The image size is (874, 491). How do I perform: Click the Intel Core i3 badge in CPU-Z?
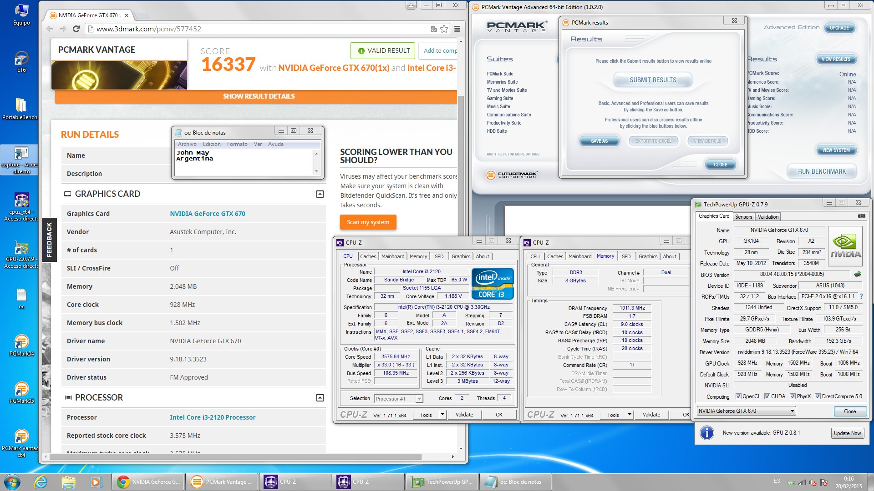coord(492,284)
